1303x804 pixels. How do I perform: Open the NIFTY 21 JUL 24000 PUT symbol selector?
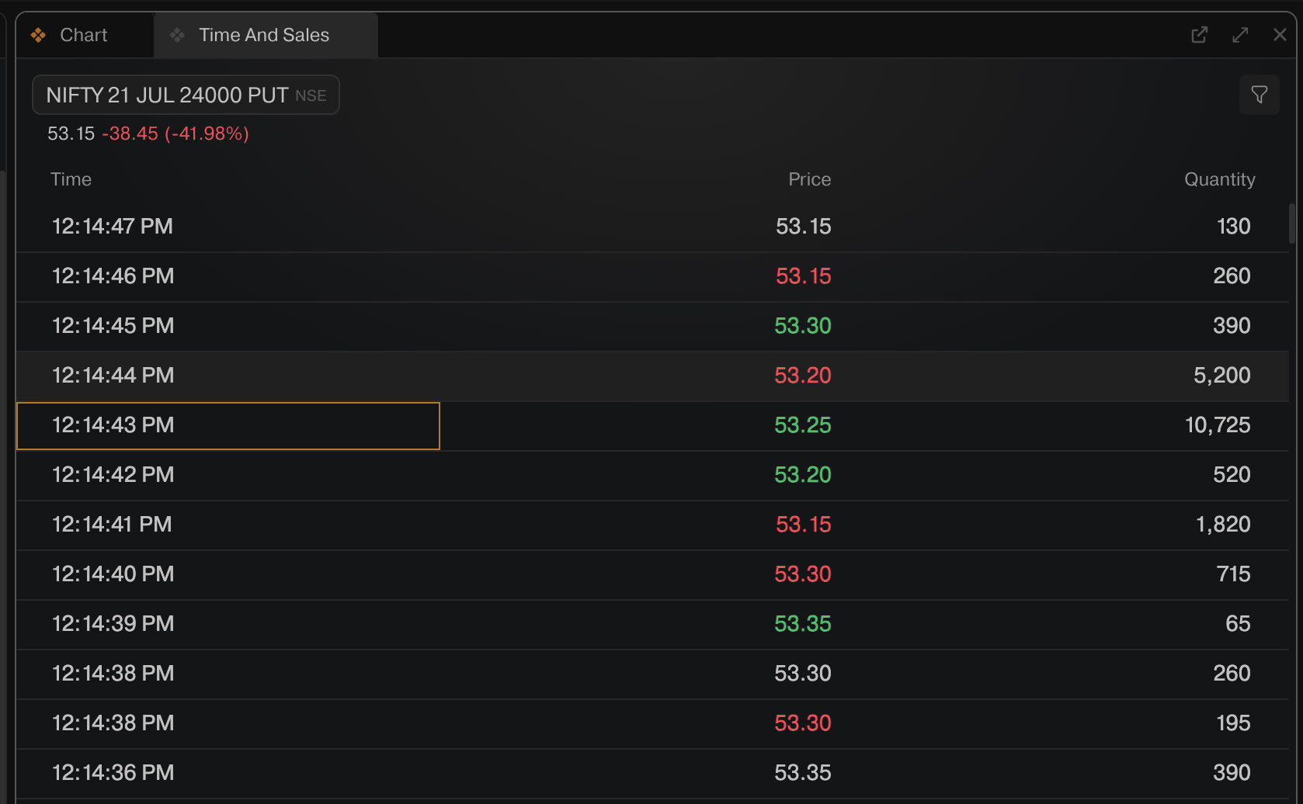click(186, 95)
